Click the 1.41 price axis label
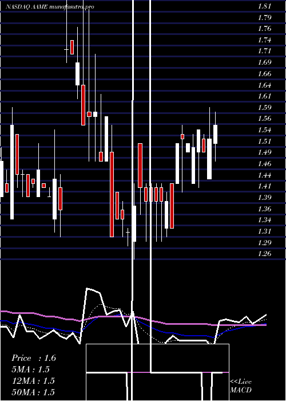The image size is (286, 401). tap(264, 186)
